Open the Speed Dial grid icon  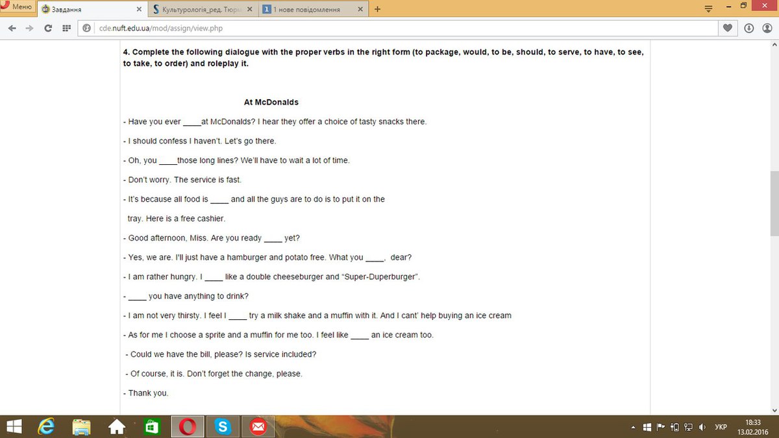[66, 29]
